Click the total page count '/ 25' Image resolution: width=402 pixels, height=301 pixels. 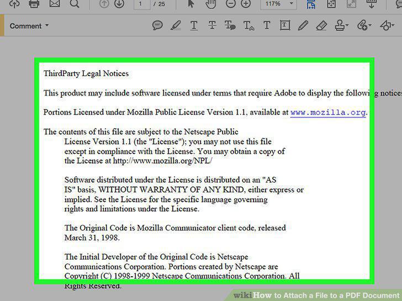pos(159,4)
